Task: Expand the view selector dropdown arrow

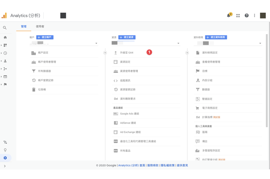Action: [x=260, y=43]
